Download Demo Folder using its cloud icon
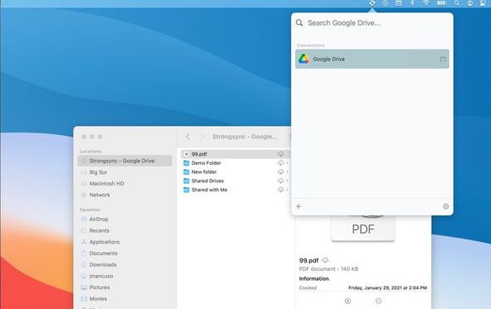 (x=280, y=163)
